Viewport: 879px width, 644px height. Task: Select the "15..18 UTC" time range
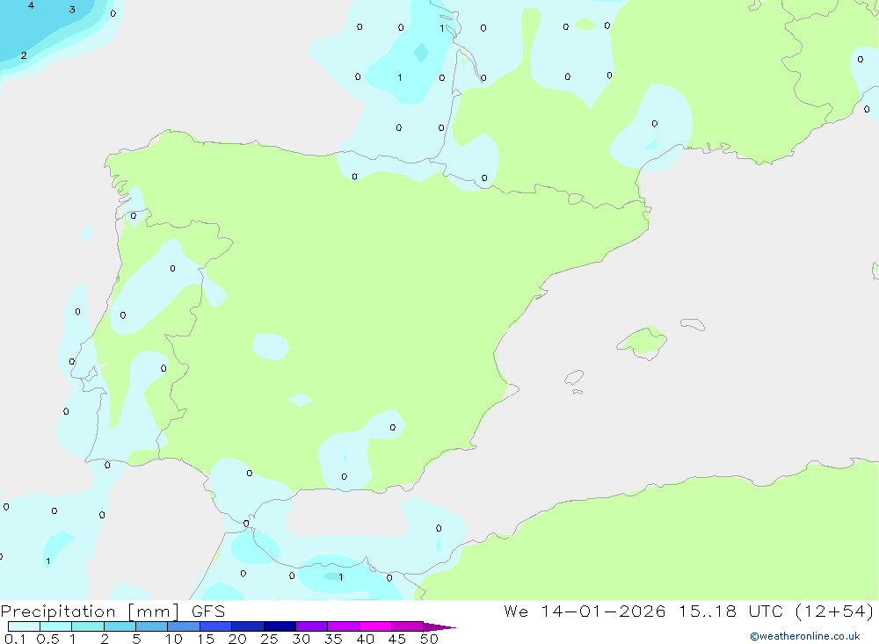point(730,611)
